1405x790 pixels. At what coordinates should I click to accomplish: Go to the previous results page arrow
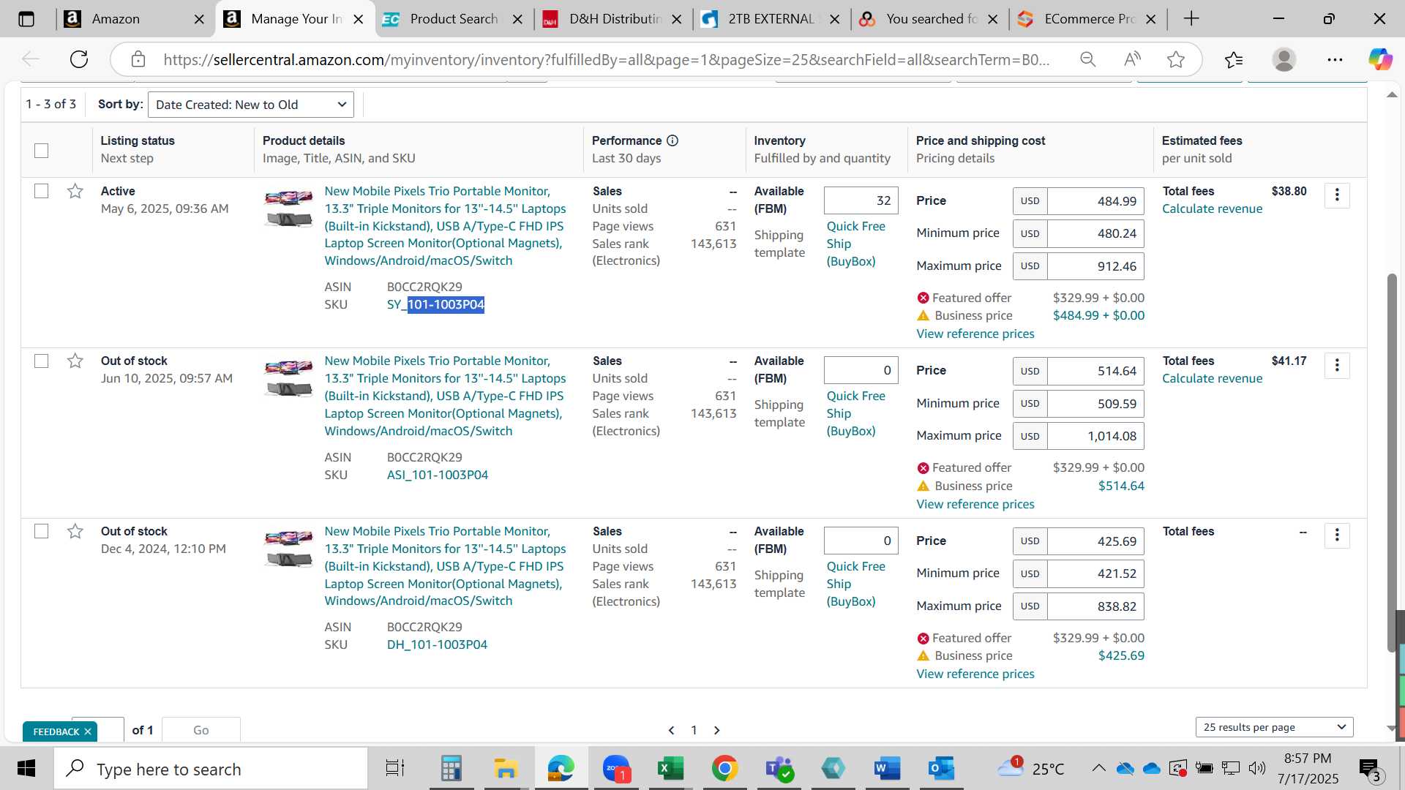pyautogui.click(x=671, y=730)
